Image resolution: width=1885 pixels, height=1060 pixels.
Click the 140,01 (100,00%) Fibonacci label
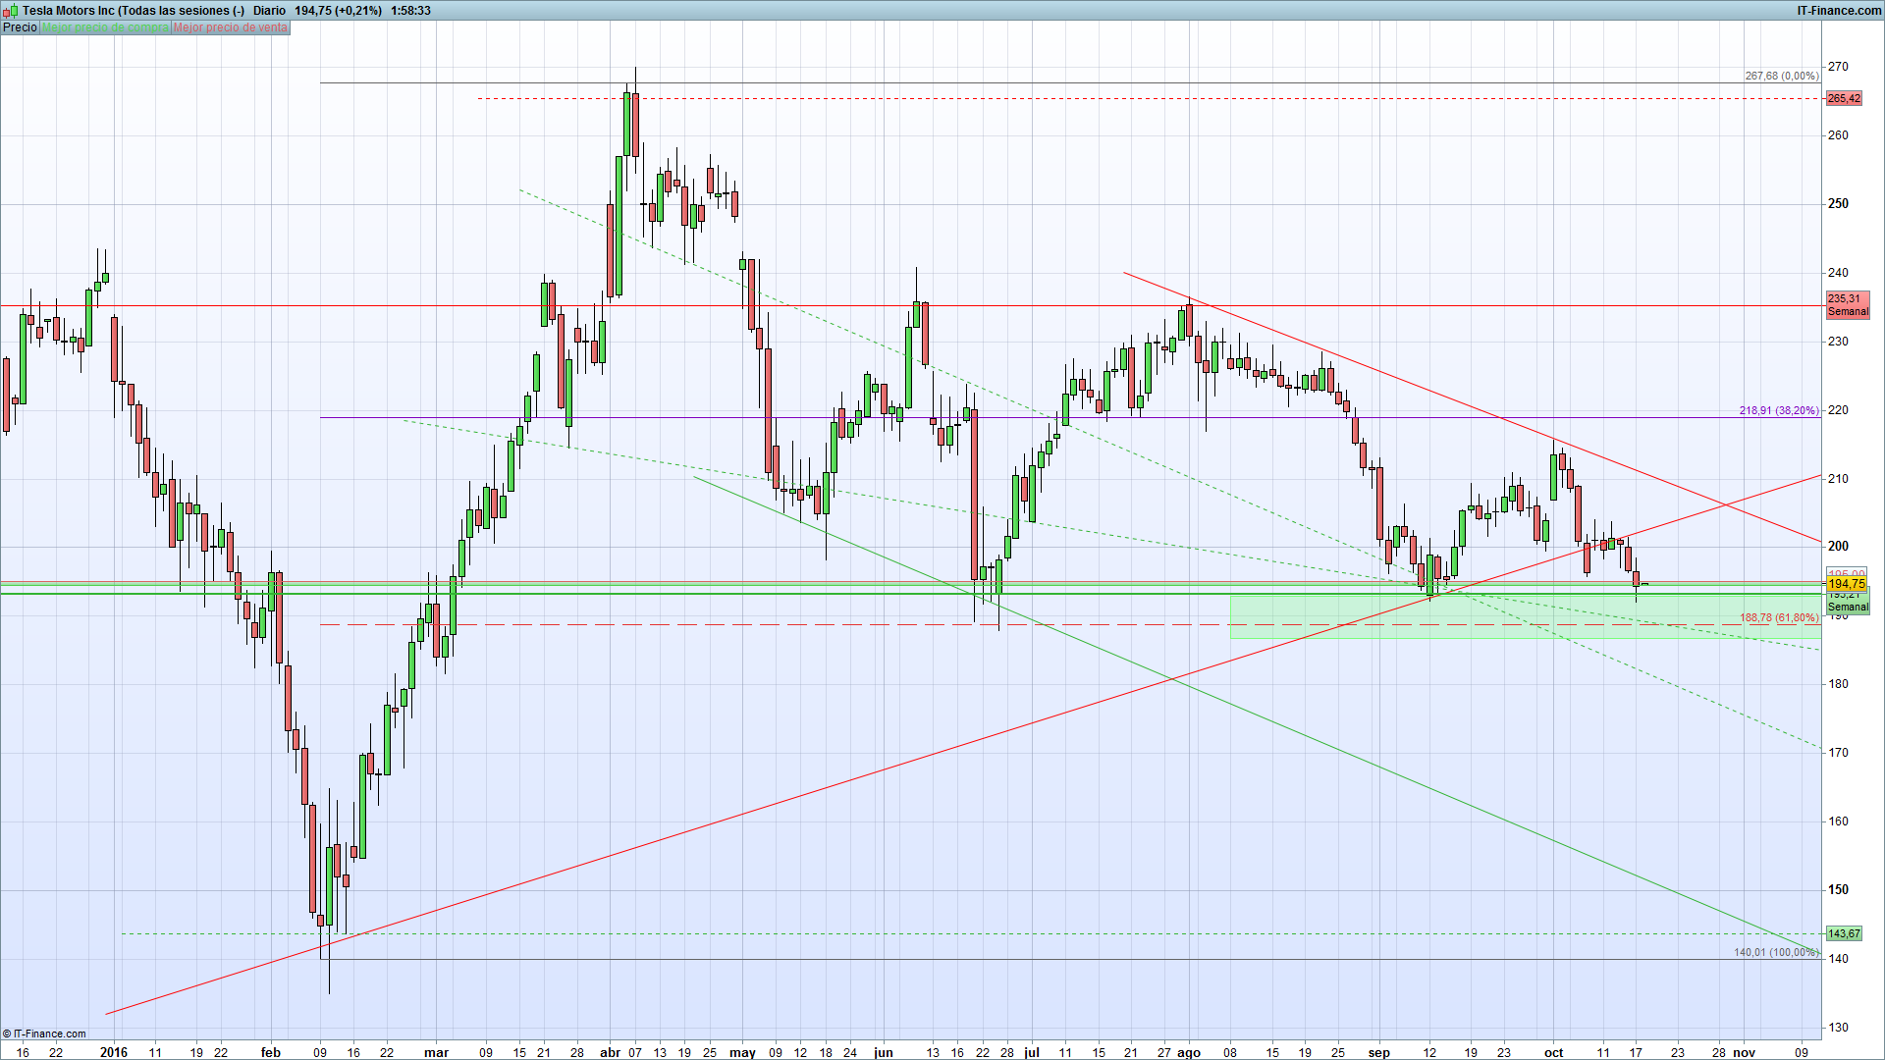coord(1775,952)
